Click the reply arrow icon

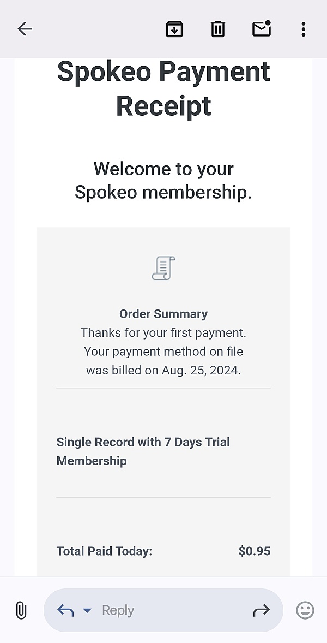pyautogui.click(x=65, y=610)
